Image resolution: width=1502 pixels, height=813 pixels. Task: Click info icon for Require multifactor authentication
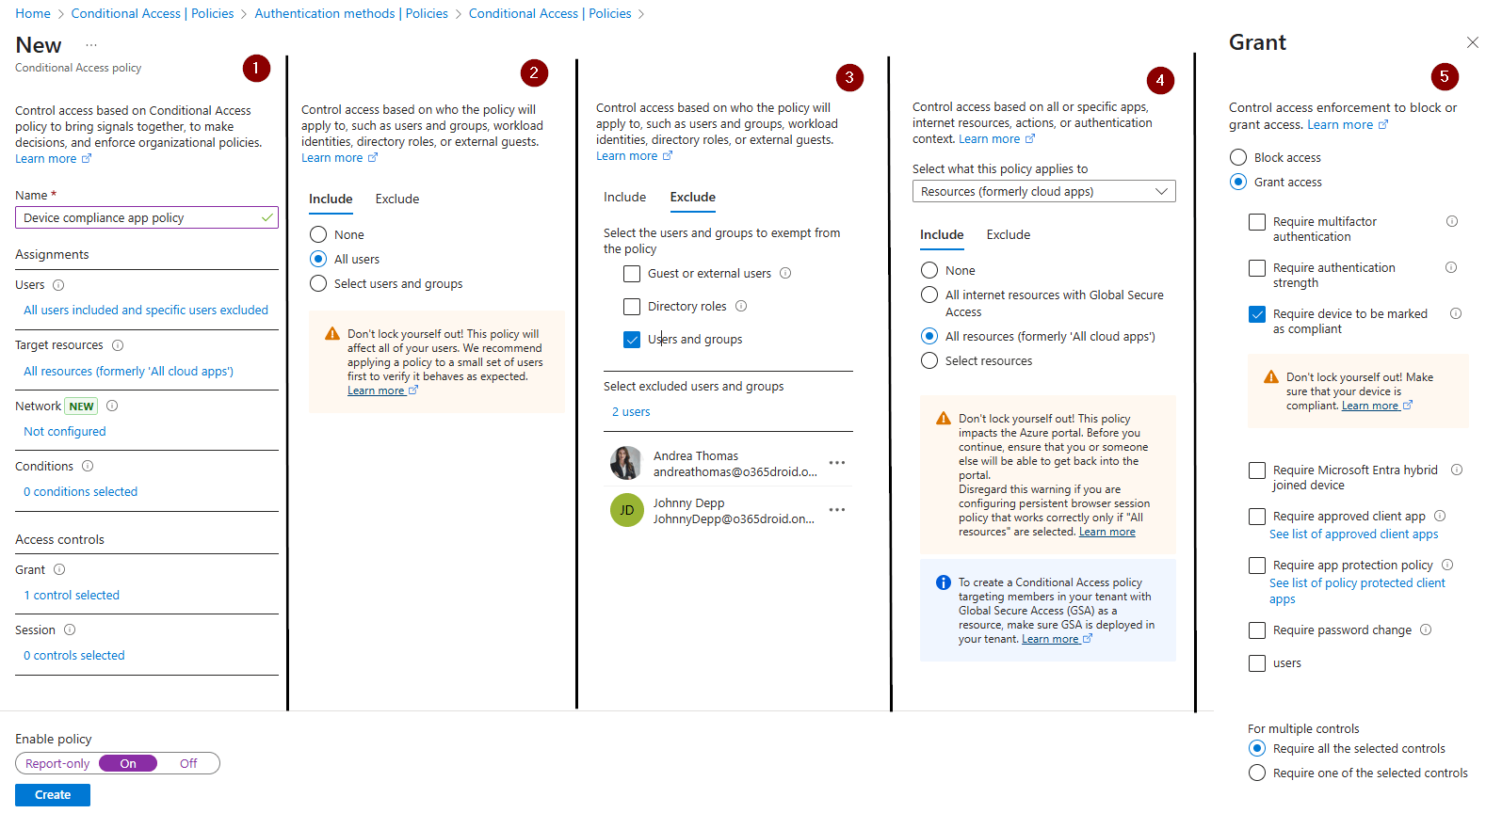tap(1451, 222)
